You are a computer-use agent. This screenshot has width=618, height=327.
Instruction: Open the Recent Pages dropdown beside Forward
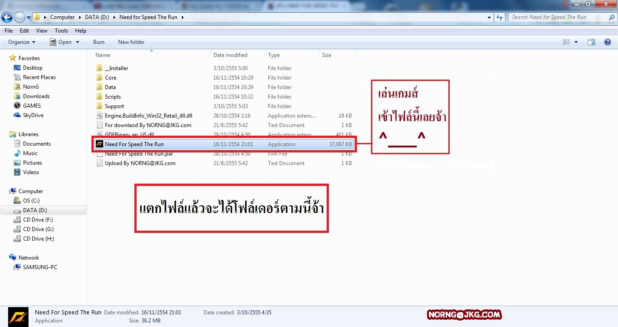pos(29,17)
